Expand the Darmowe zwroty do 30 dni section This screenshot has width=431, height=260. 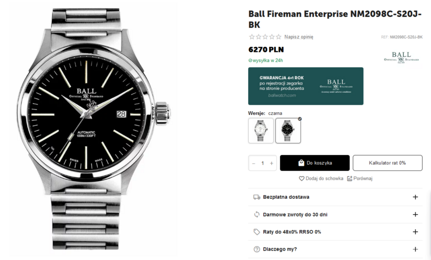[415, 214]
